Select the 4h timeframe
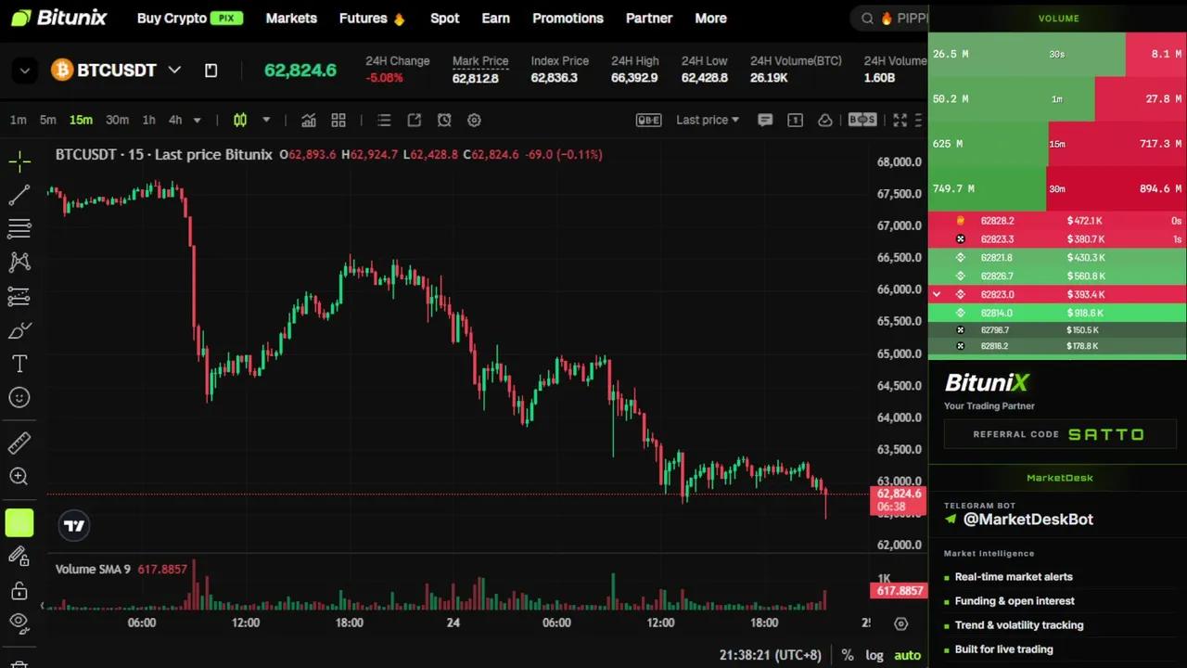This screenshot has height=668, width=1187. coord(175,120)
